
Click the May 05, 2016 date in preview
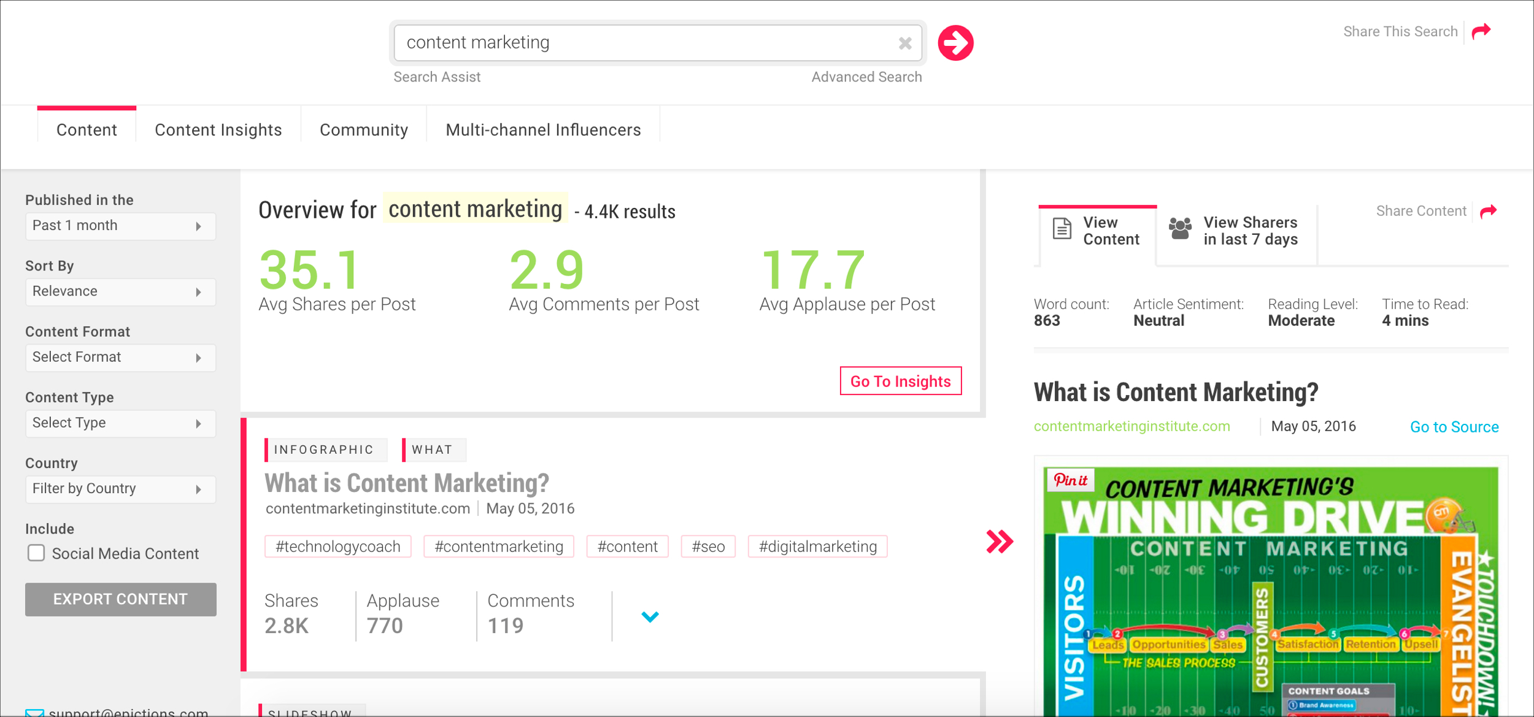1313,426
